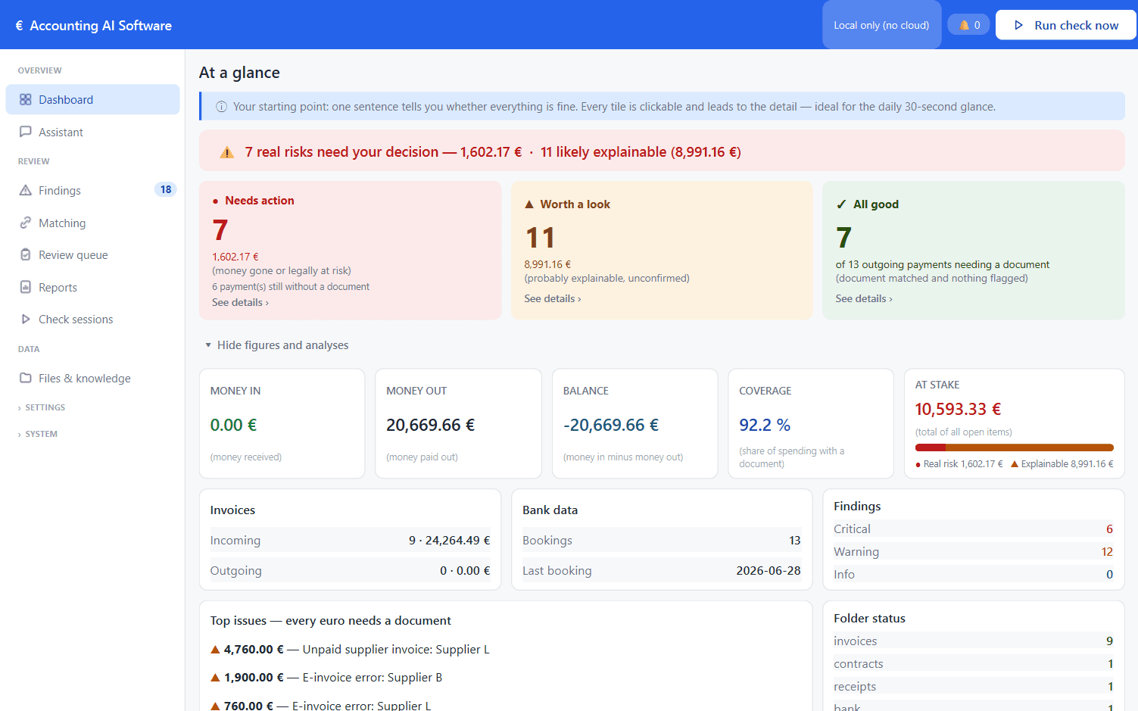Image resolution: width=1138 pixels, height=711 pixels.
Task: Click the Dashboard grid icon
Action: [x=26, y=100]
